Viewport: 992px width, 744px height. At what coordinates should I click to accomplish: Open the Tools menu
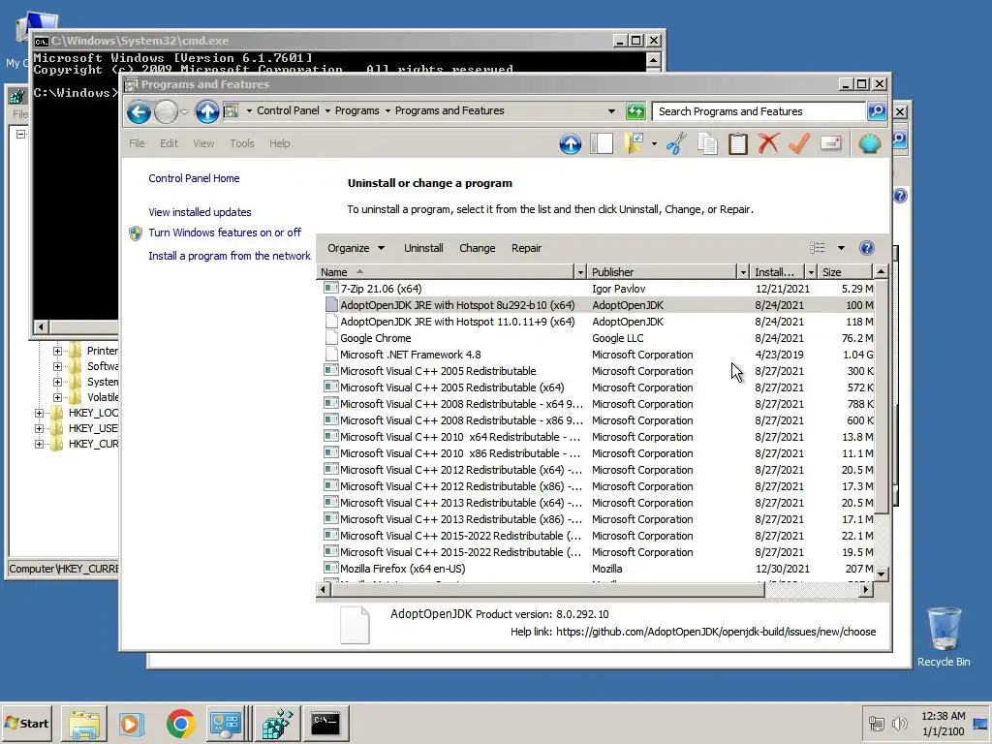pyautogui.click(x=241, y=143)
